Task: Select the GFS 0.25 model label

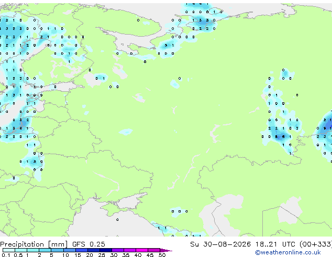Action: 88,244
